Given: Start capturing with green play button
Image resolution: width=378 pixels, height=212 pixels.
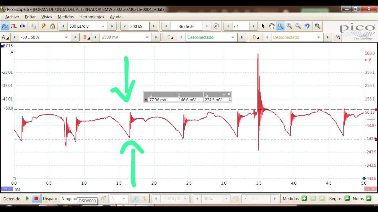Looking at the screenshot, I should pyautogui.click(x=27, y=198).
